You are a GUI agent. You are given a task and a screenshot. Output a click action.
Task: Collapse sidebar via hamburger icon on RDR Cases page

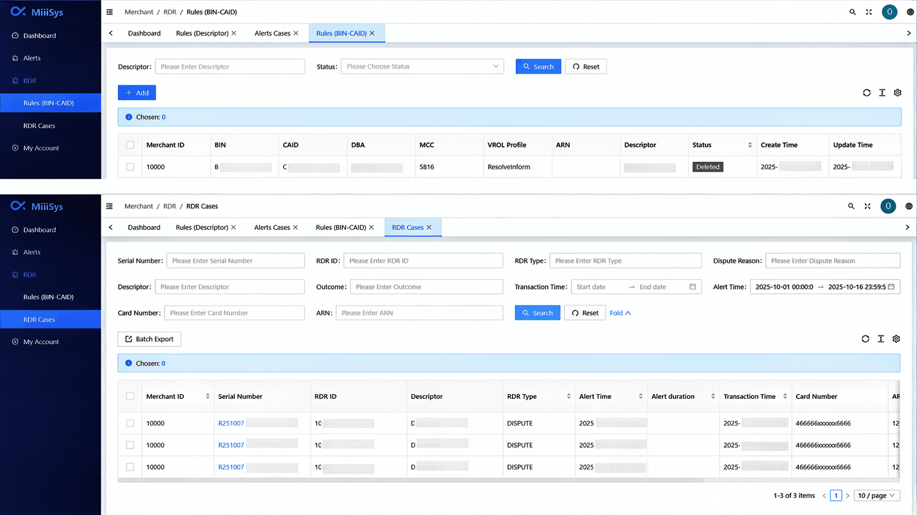point(109,206)
